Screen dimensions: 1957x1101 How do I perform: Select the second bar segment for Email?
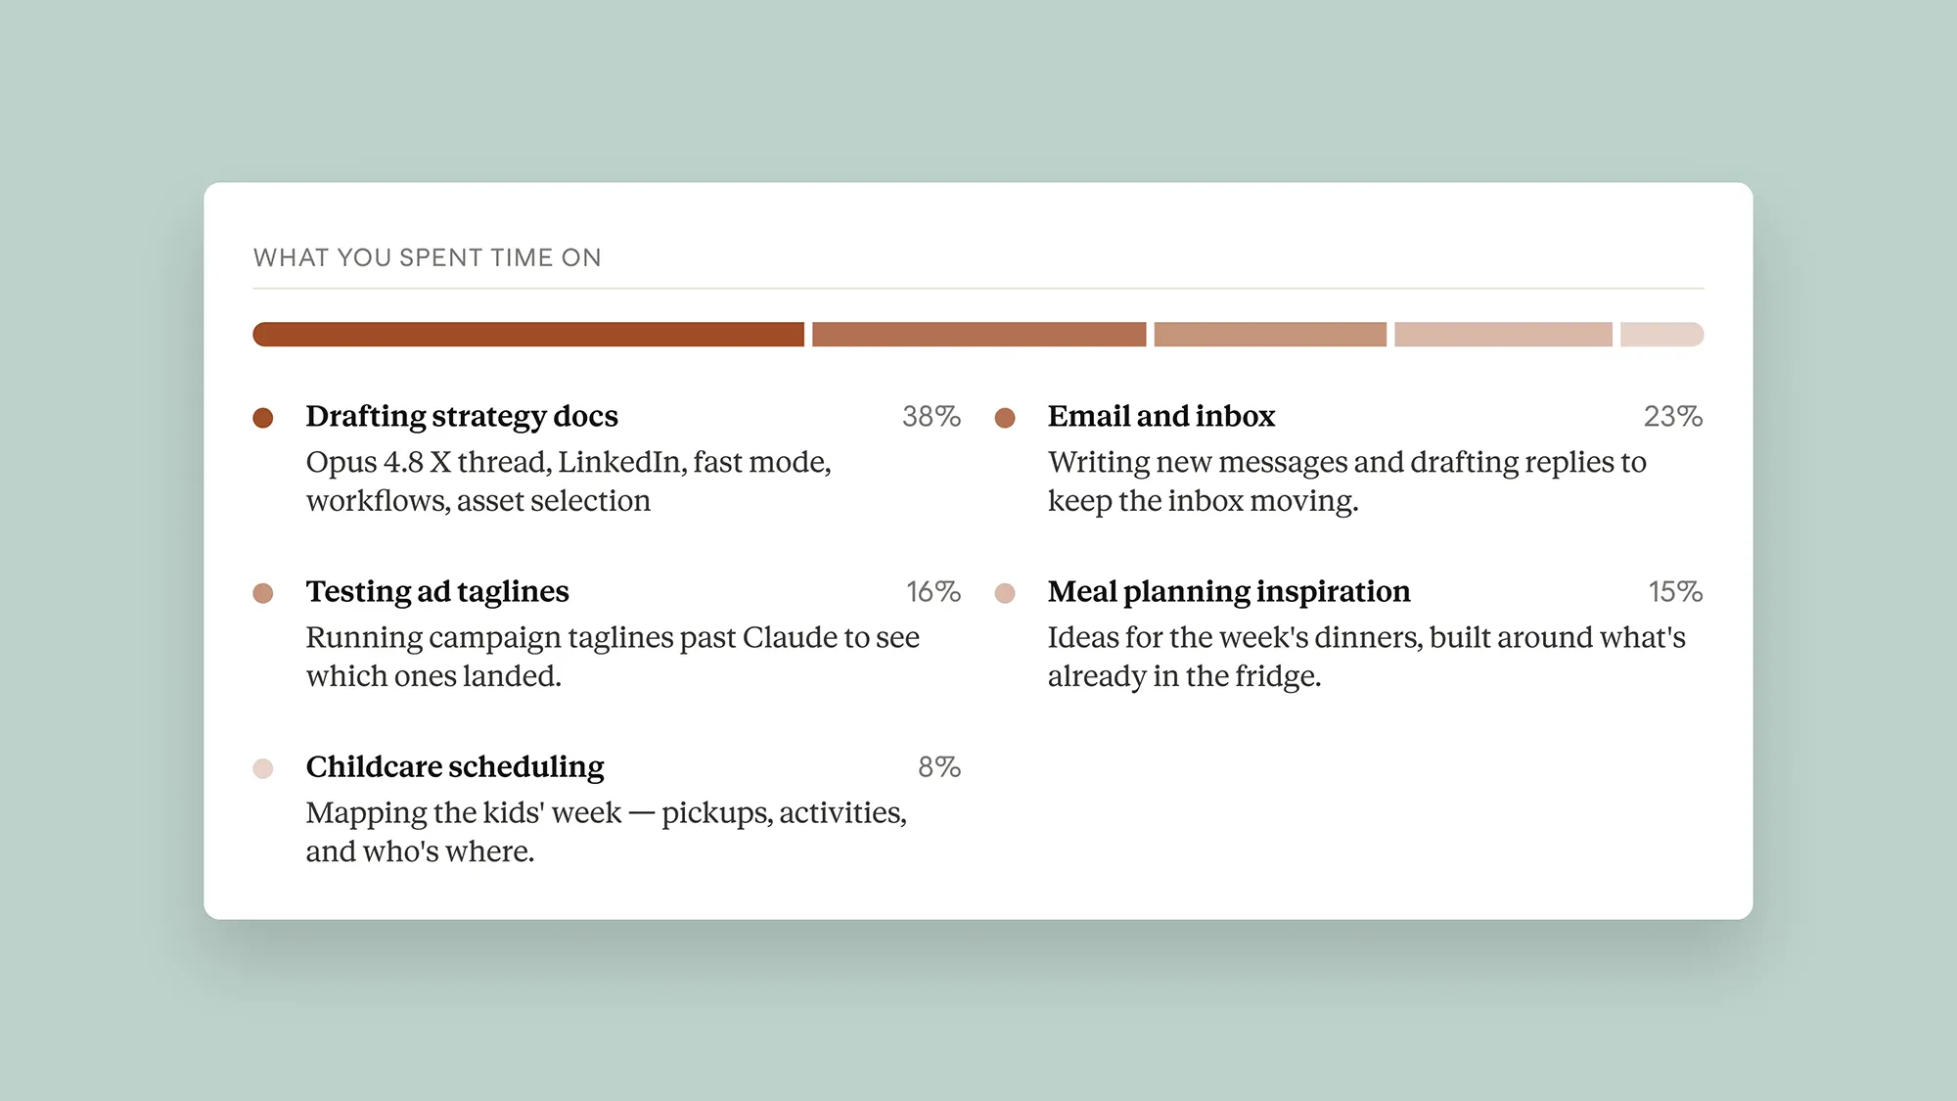coord(978,335)
